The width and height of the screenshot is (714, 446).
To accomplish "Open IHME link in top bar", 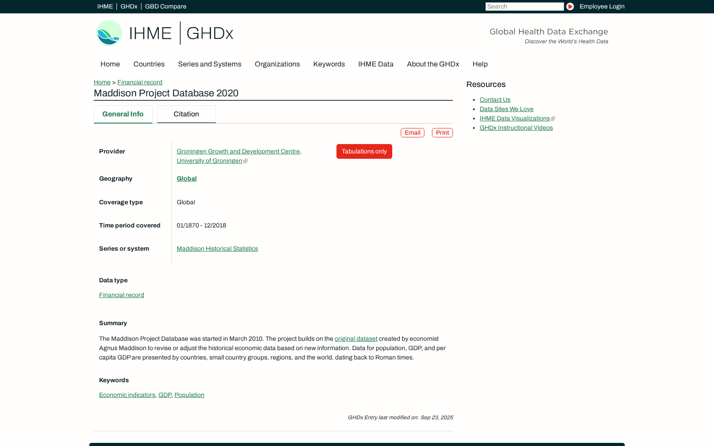I will pyautogui.click(x=105, y=6).
